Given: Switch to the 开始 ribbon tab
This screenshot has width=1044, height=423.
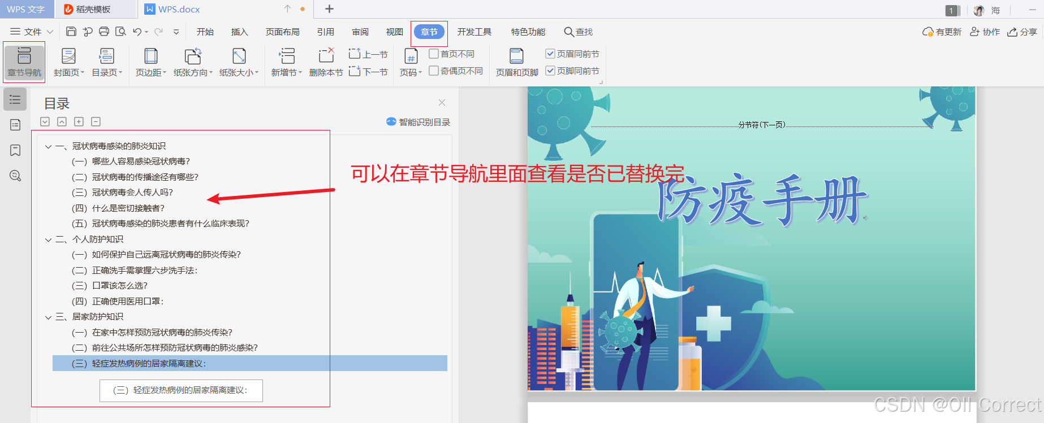Looking at the screenshot, I should (205, 32).
